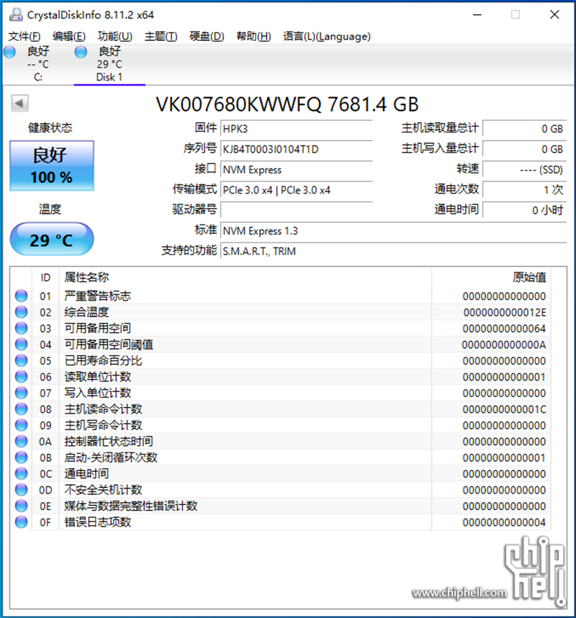Click status orb for attribute 0A 控制器忙状态时间
Viewport: 576px width, 618px height.
22,441
